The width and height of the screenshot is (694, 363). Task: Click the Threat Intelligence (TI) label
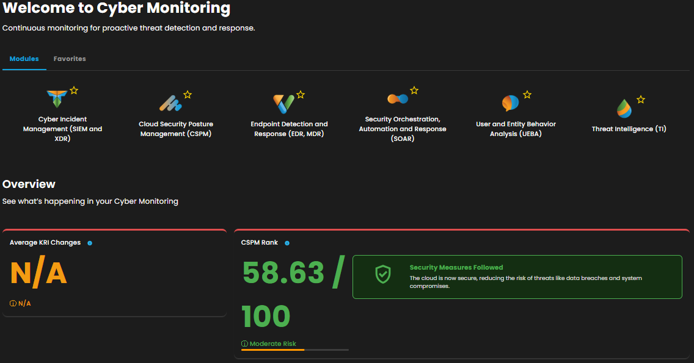point(629,129)
